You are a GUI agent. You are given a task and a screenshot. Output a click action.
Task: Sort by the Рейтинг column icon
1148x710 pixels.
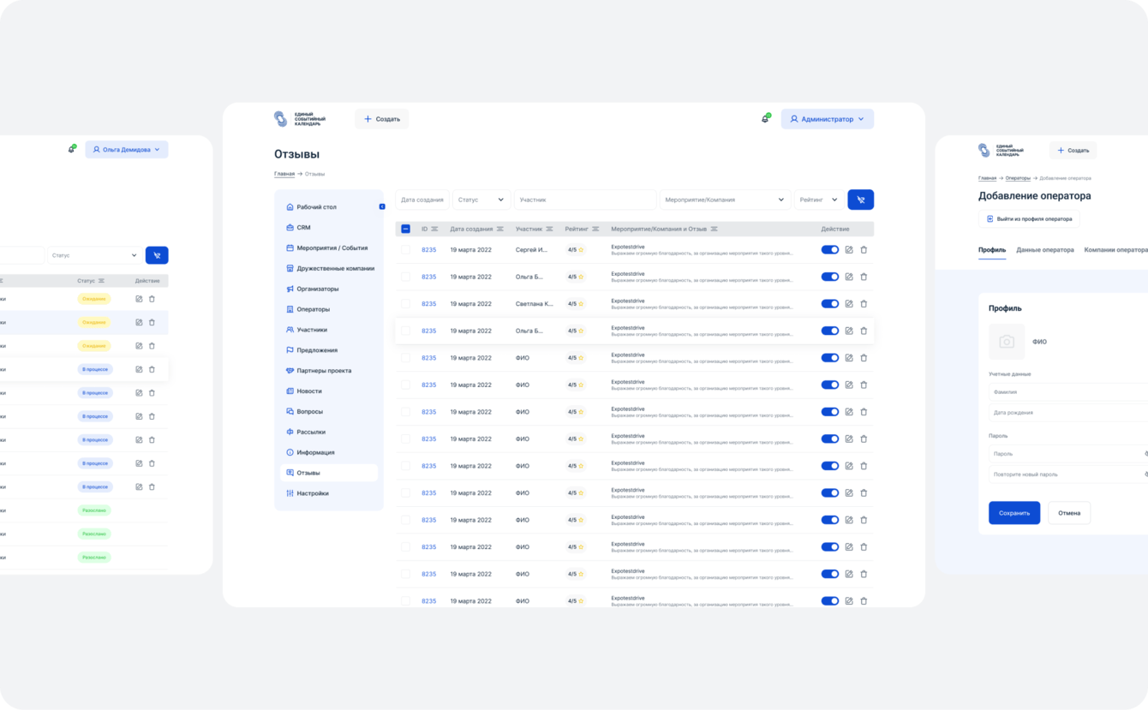point(595,230)
